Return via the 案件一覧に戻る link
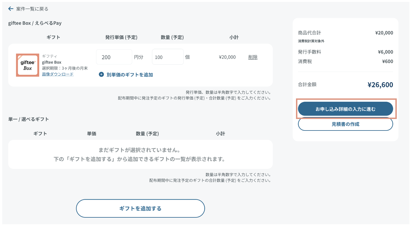The height and width of the screenshot is (227, 413). coord(32,9)
